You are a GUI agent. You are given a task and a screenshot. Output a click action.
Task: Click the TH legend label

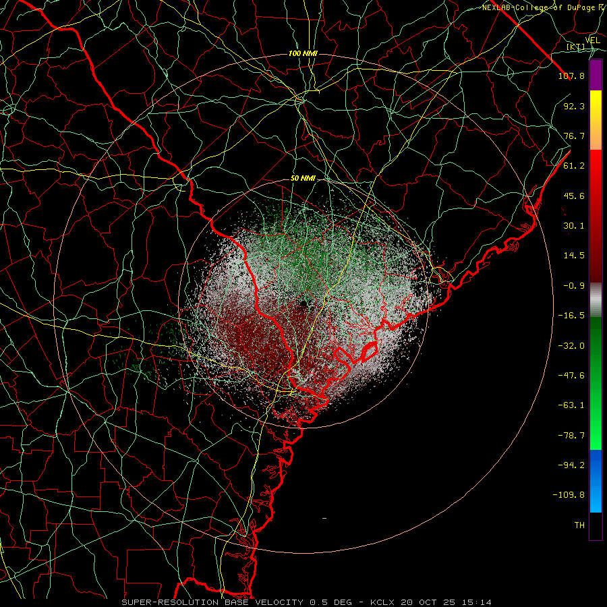coord(579,525)
